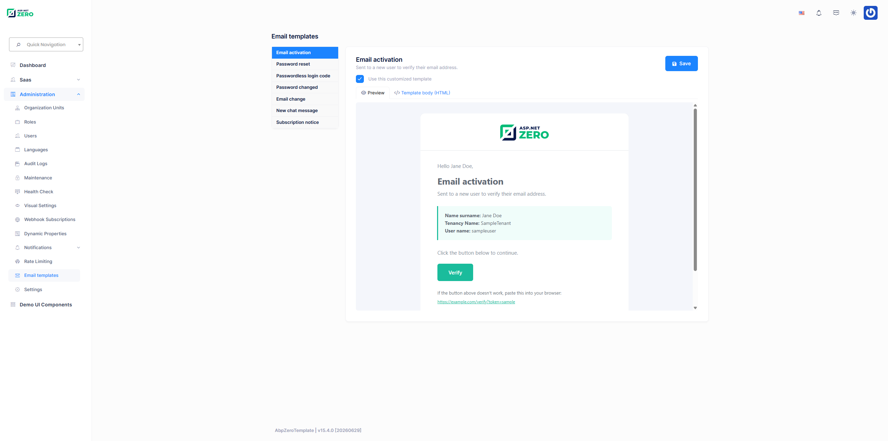Click the Organization Units icon

click(18, 108)
